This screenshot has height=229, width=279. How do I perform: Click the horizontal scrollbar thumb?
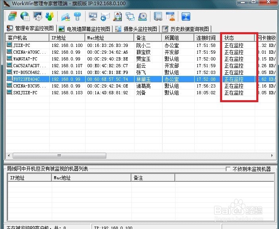pos(59,155)
